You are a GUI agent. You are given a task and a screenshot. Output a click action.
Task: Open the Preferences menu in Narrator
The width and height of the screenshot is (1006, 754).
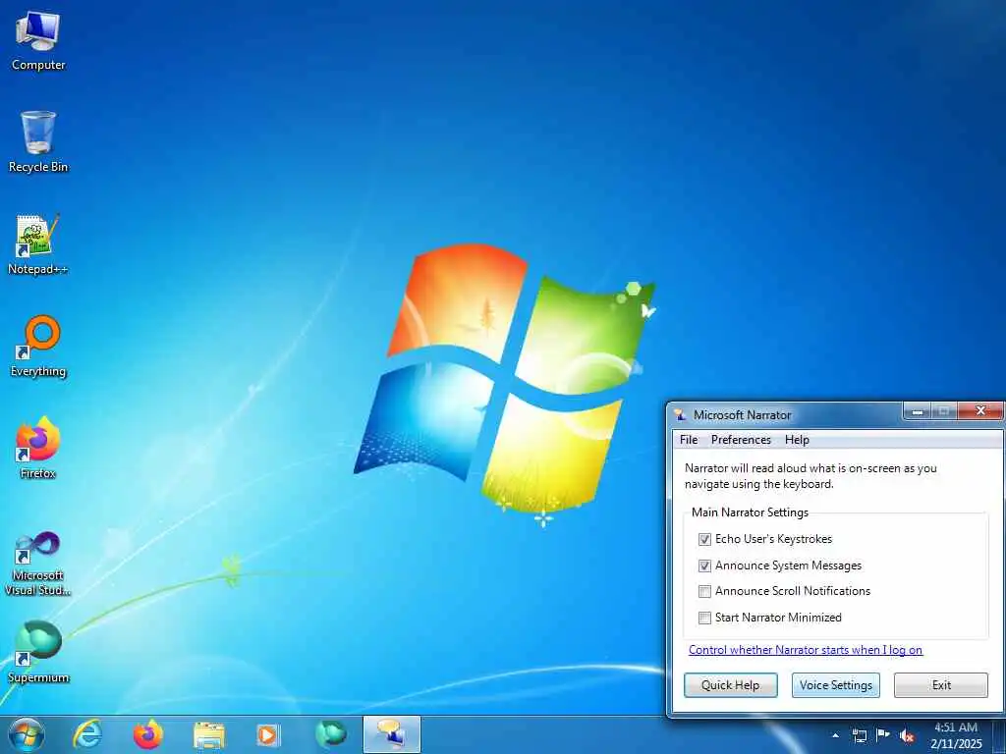(x=741, y=440)
